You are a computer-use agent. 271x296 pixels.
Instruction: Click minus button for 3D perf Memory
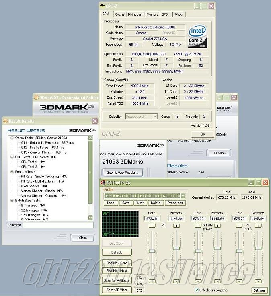[x=258, y=281]
